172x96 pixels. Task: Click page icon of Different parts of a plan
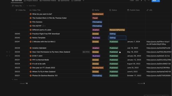[x=31, y=30]
